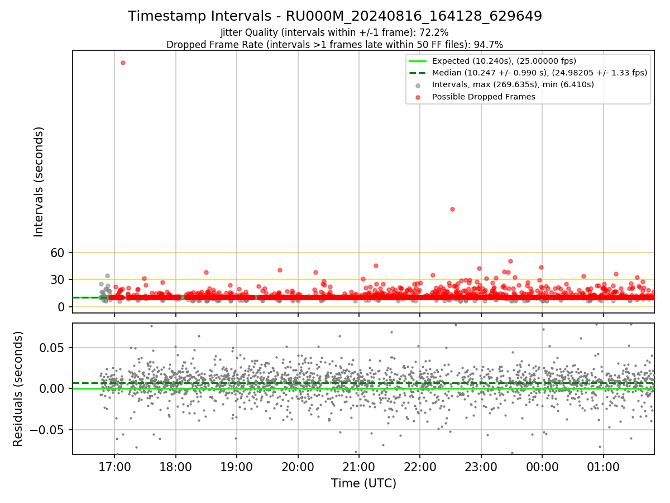The image size is (670, 503).
Task: Click the 00:00 time tick label
Action: [542, 466]
